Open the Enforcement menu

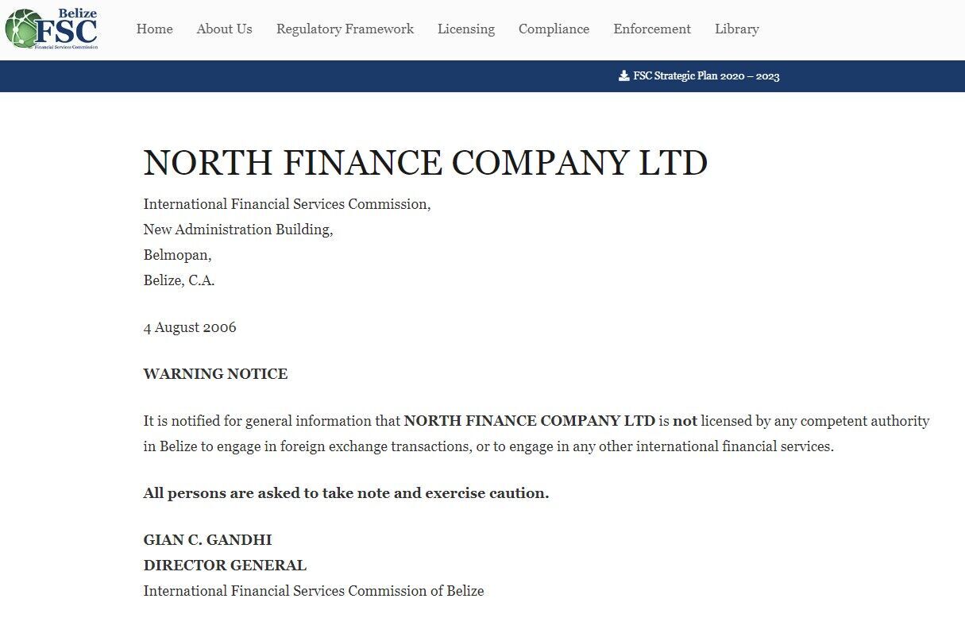(x=652, y=29)
